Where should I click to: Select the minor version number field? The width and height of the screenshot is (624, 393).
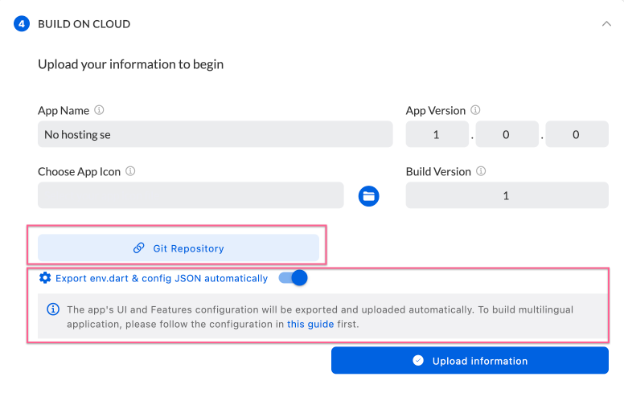click(507, 134)
